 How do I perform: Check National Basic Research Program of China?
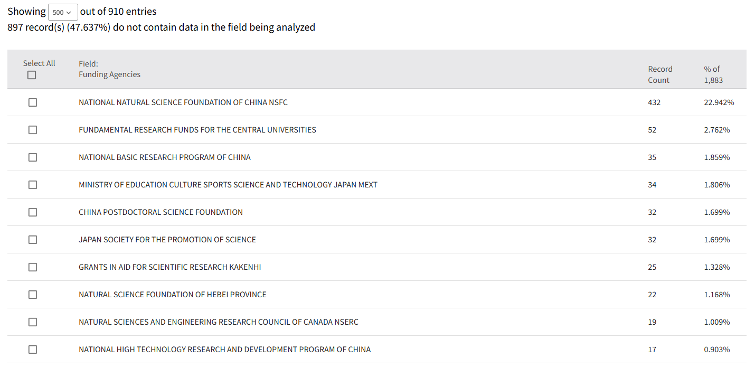pos(33,157)
